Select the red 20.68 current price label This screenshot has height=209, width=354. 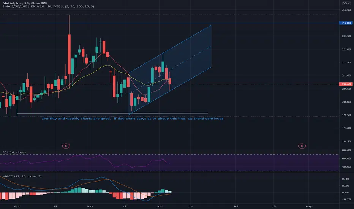pyautogui.click(x=346, y=84)
